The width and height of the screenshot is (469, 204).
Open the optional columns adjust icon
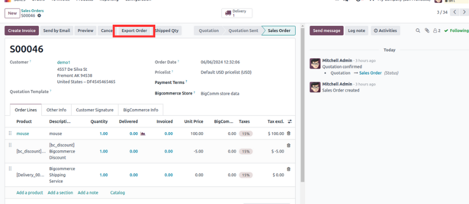coord(290,122)
